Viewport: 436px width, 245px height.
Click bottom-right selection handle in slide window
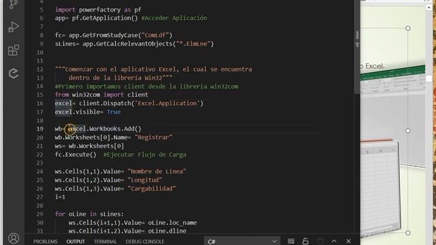[x=408, y=233]
